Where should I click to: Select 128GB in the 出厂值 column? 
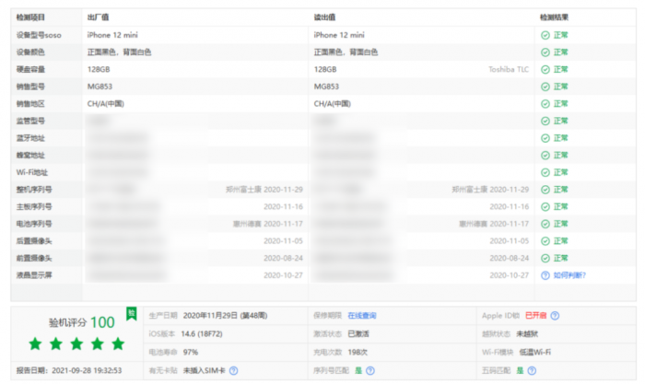(99, 69)
